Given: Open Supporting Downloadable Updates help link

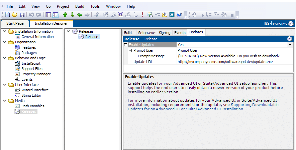Looking at the screenshot, I should tap(203, 107).
